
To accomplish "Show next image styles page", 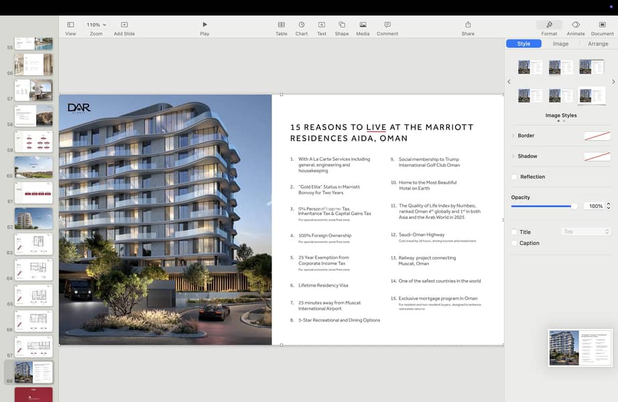I will pyautogui.click(x=613, y=82).
